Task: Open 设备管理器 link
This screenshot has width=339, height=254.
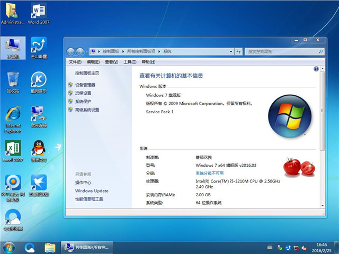Action: tap(85, 85)
